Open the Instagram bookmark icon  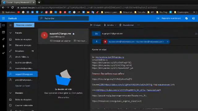[x=46, y=12]
